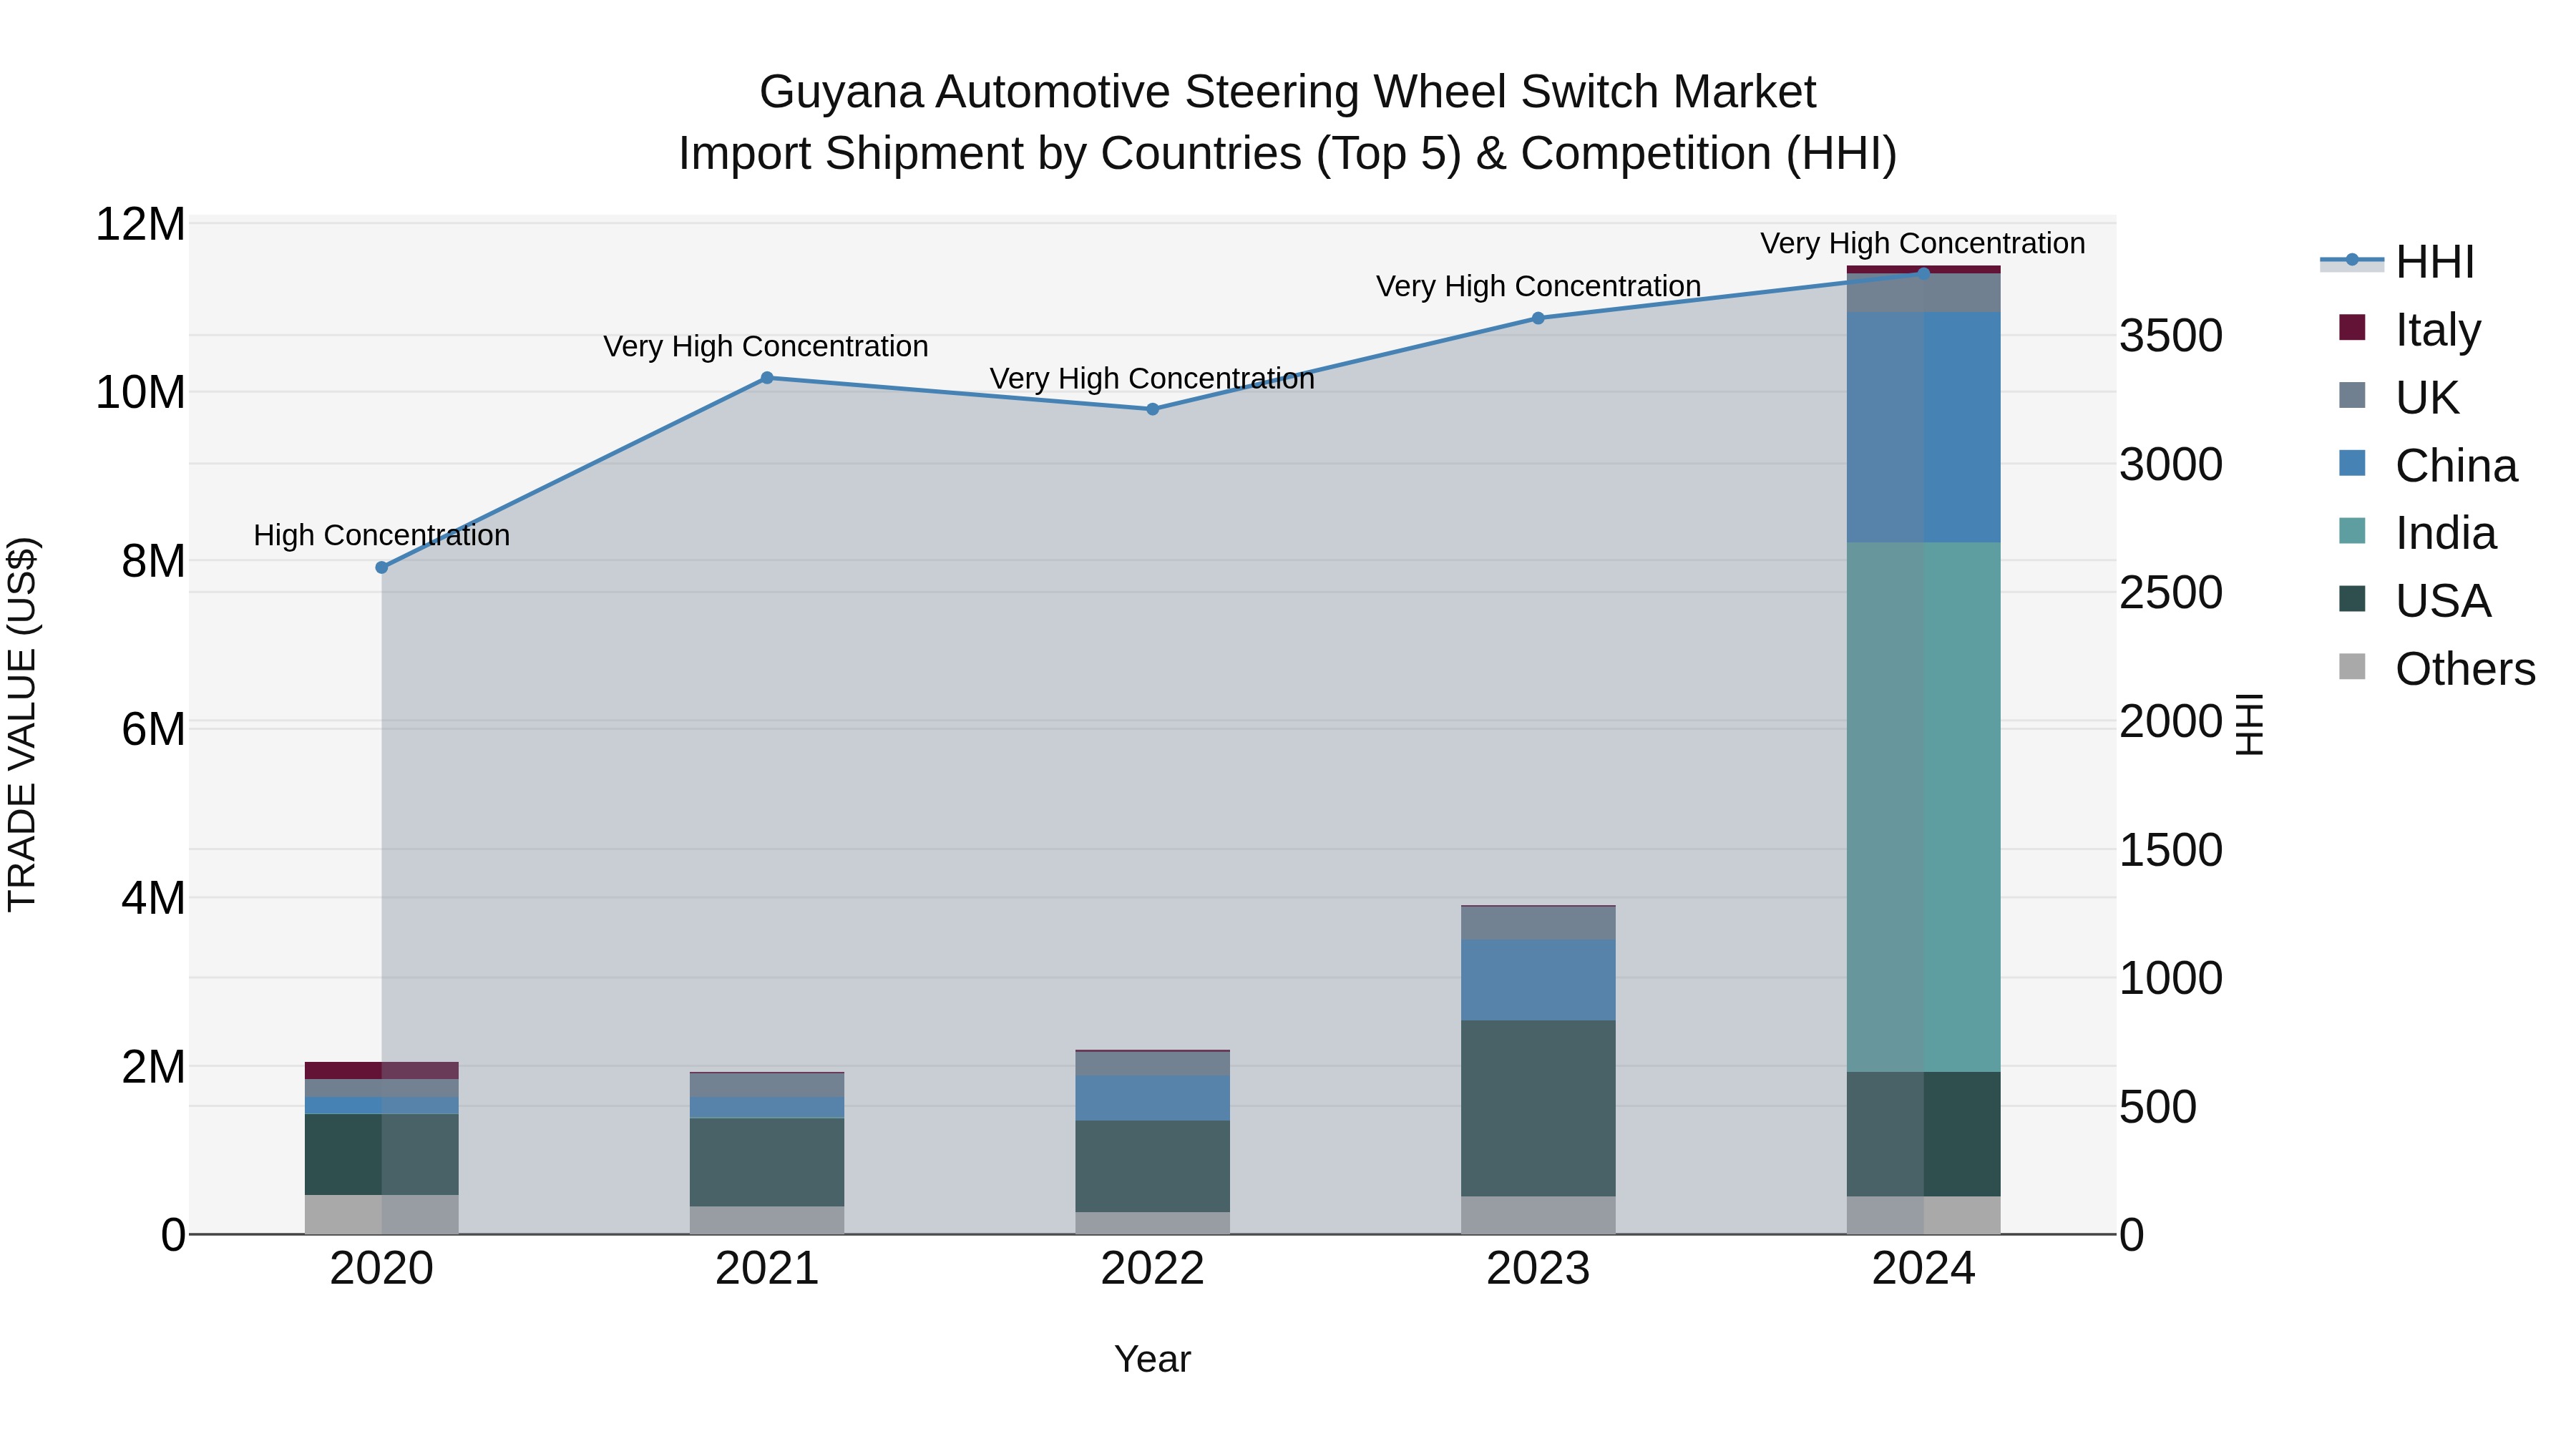Click the 12M left axis tick label

click(140, 224)
